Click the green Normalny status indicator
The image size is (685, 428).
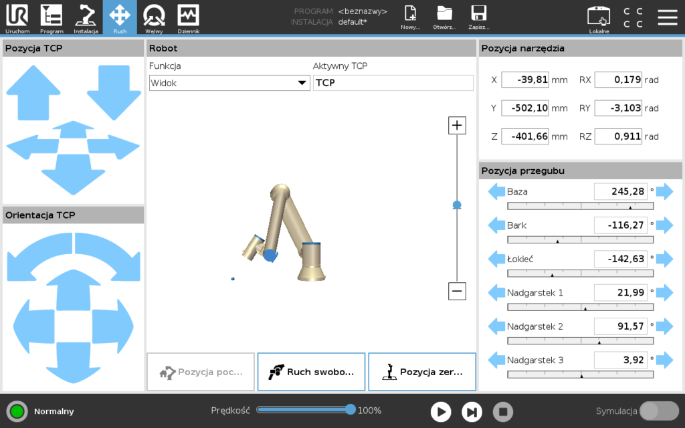point(17,411)
